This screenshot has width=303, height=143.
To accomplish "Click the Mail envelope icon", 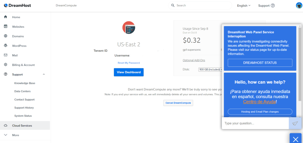I will coord(6,55).
